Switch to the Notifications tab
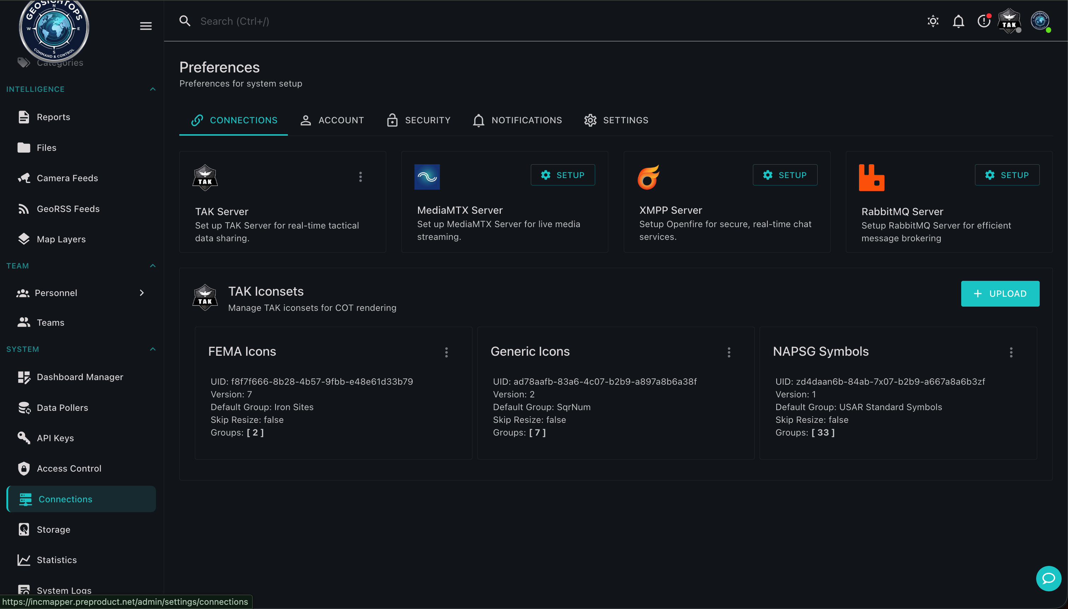The image size is (1068, 609). pyautogui.click(x=517, y=120)
